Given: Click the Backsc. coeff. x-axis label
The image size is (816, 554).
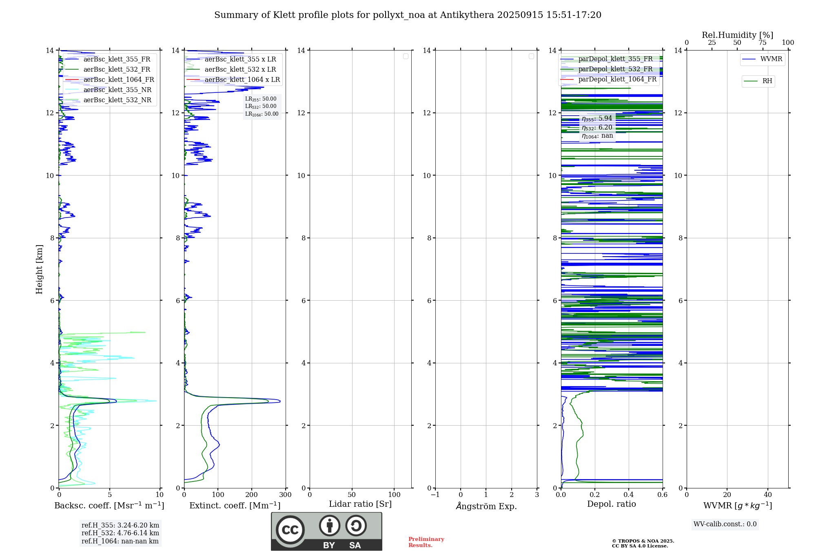Looking at the screenshot, I should (109, 506).
